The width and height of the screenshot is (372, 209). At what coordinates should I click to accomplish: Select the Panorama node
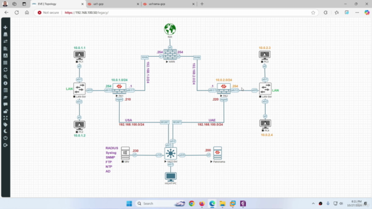coord(217,153)
